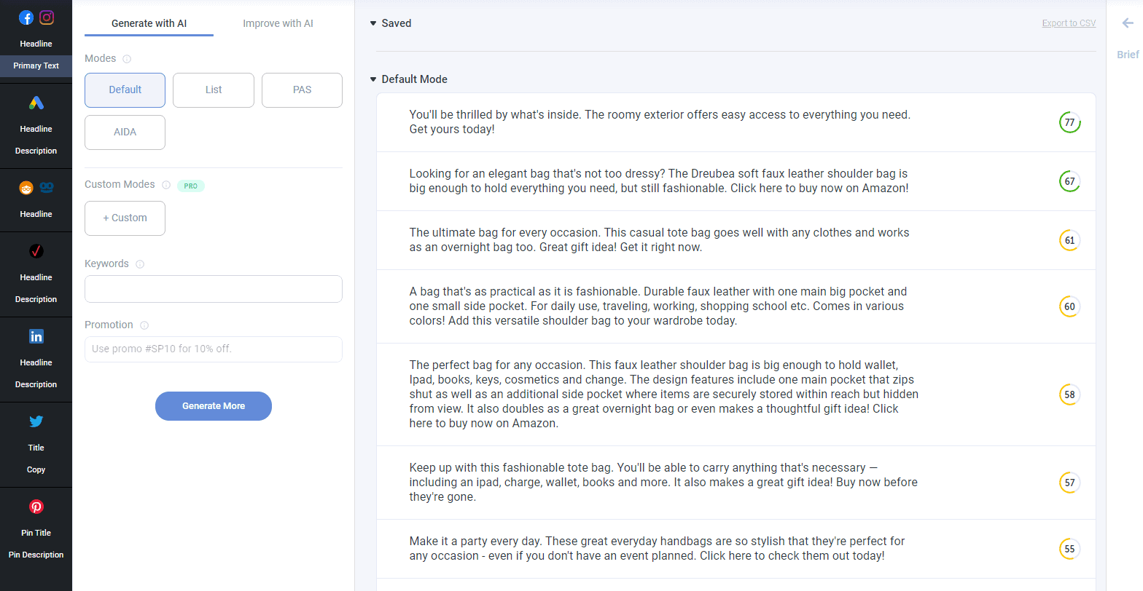Click the back arrow above Brief
Screen dimensions: 1143x591
1128,23
